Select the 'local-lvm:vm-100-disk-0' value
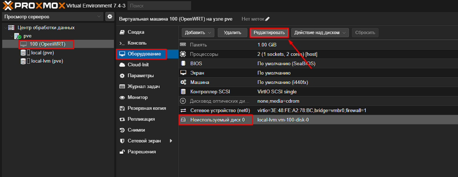 [283, 120]
